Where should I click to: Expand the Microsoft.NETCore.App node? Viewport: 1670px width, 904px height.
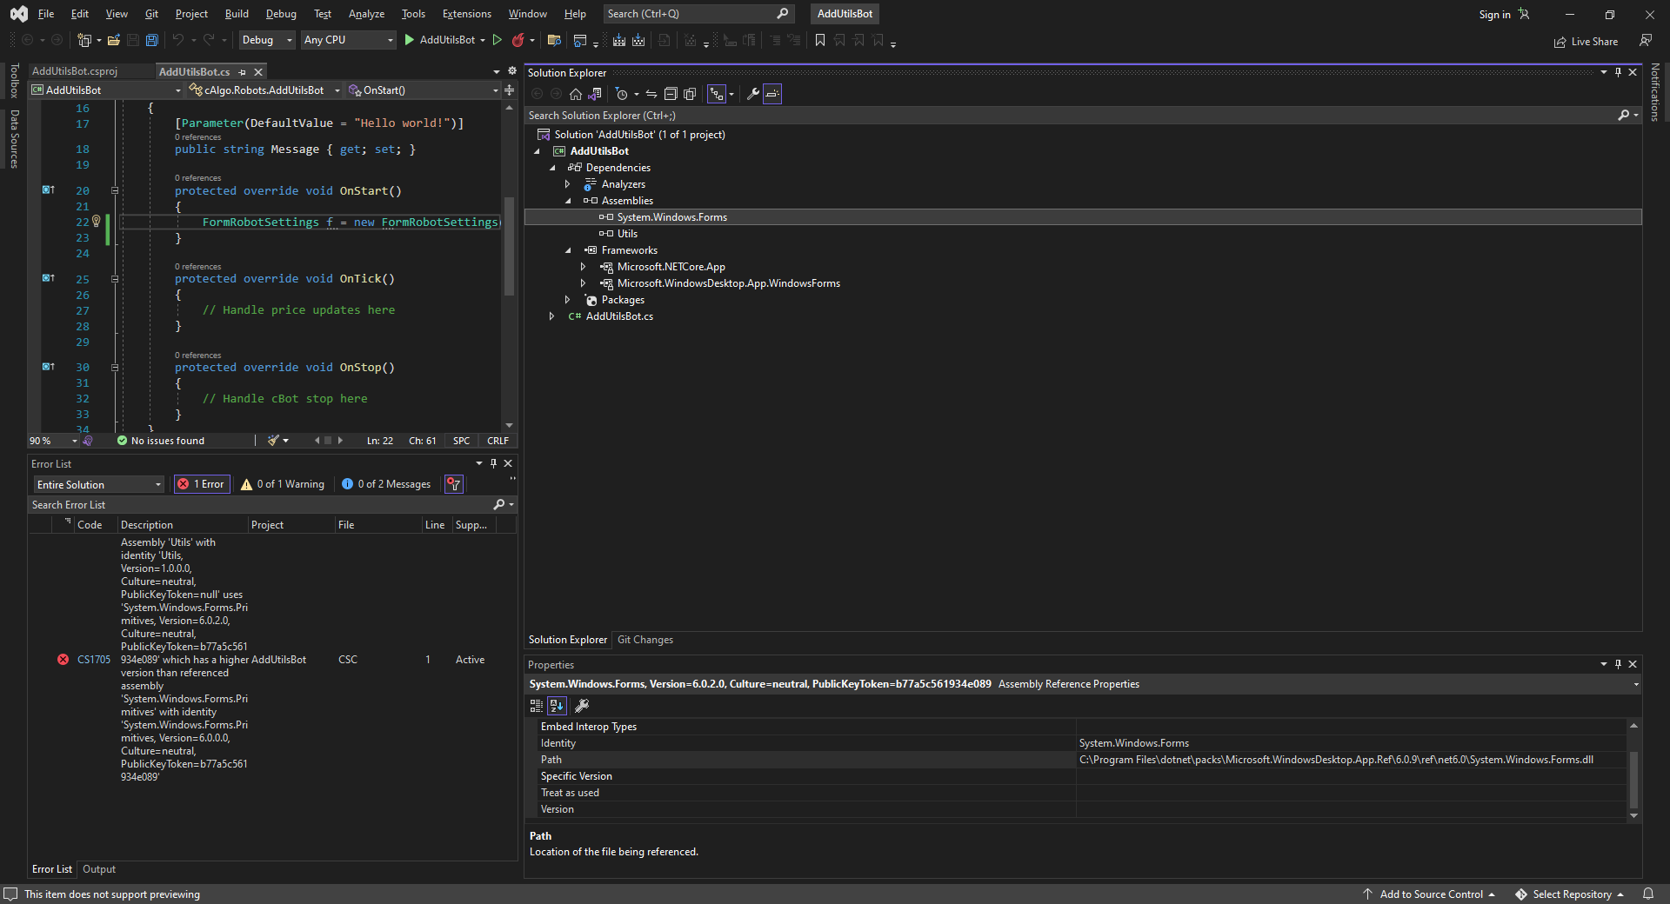(x=583, y=267)
